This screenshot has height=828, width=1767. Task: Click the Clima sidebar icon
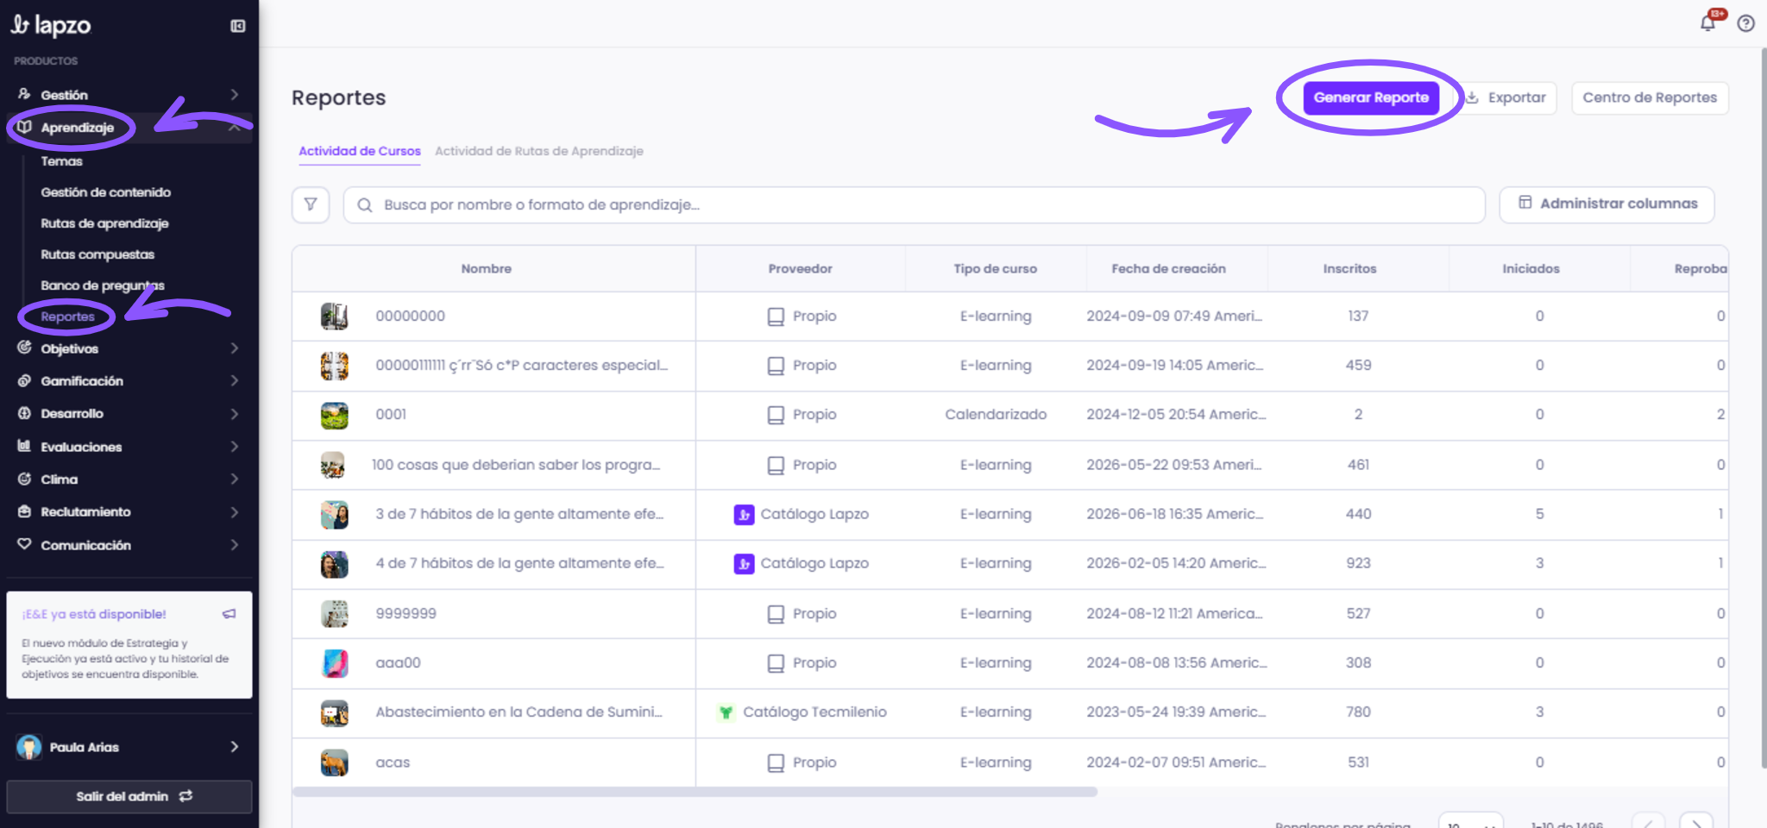pos(24,479)
